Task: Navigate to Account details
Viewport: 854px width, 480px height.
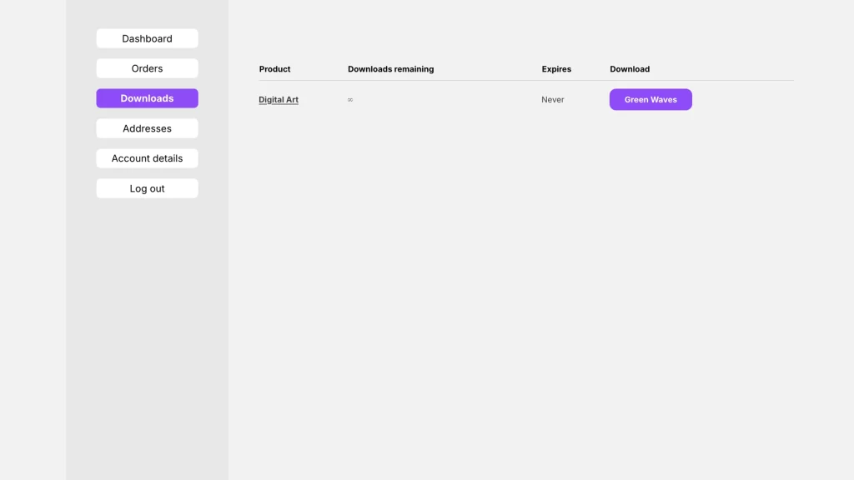Action: pyautogui.click(x=147, y=158)
